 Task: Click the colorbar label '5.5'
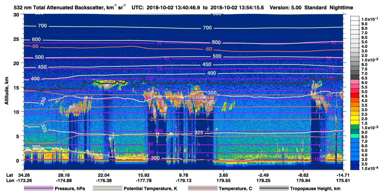point(364,87)
